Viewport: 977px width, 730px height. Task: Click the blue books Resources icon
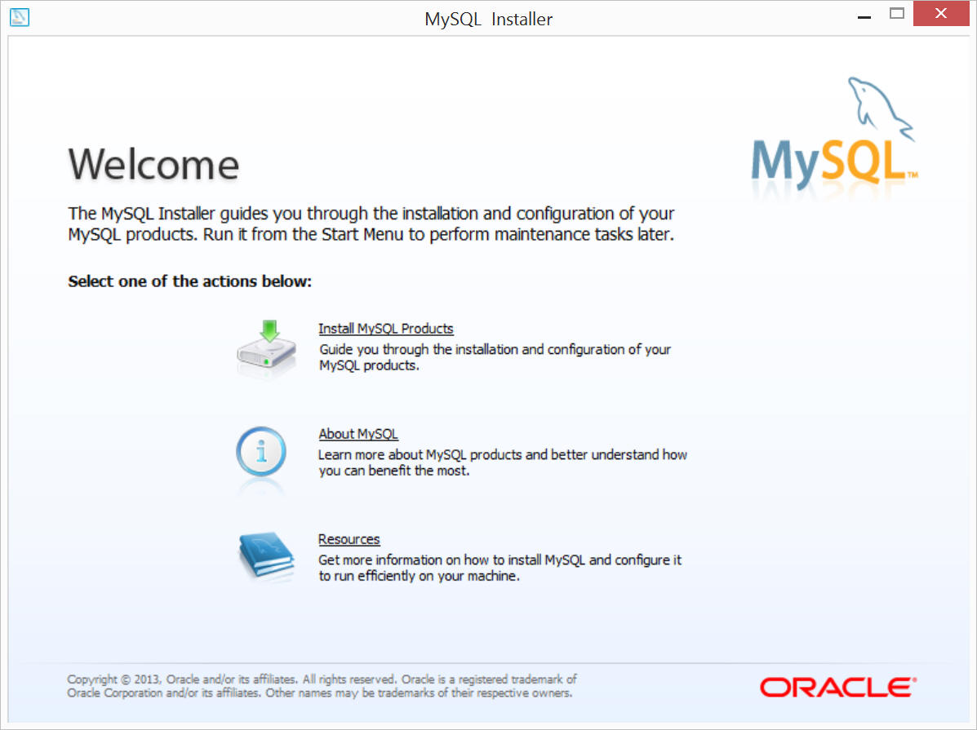[266, 555]
